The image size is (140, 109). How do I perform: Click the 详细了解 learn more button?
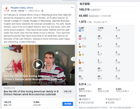click(x=67, y=92)
